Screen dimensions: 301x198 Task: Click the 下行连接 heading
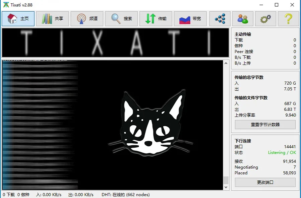(243, 141)
